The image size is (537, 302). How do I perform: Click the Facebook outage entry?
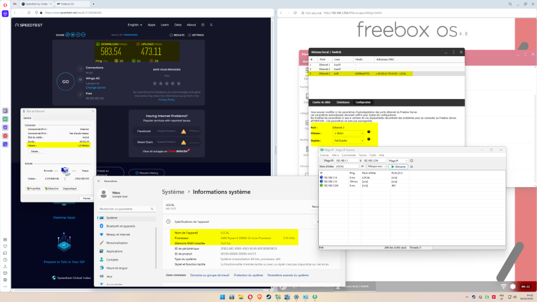coord(167,131)
